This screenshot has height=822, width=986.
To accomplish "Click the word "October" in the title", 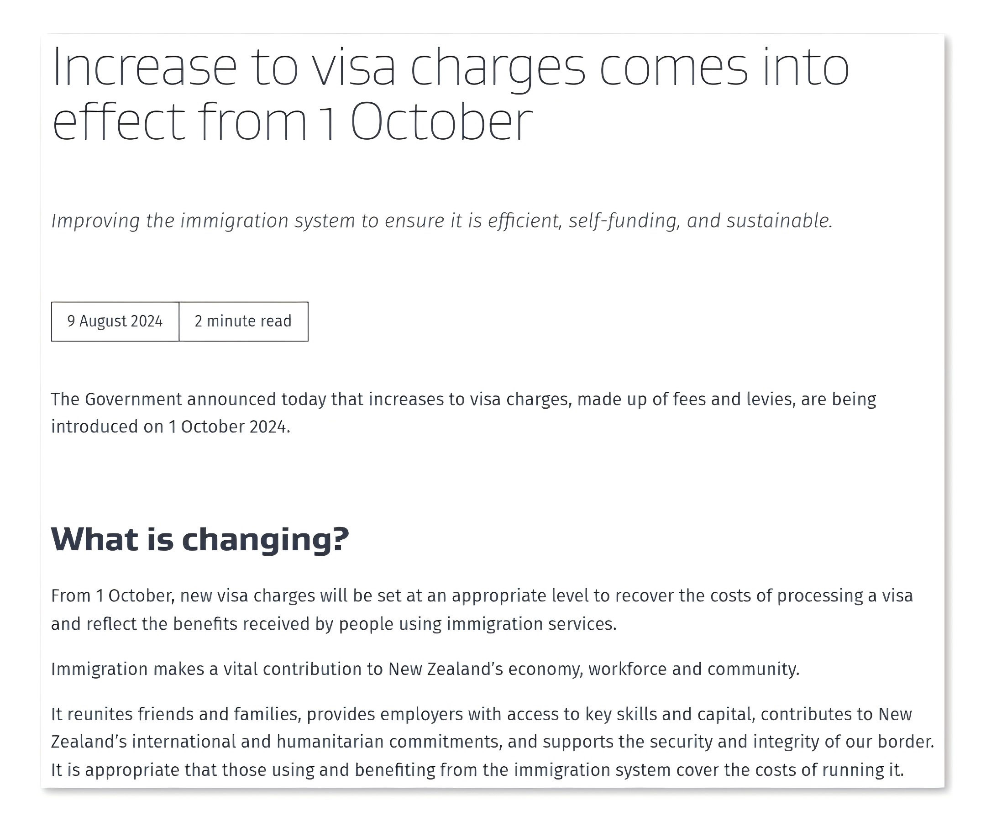I will [441, 122].
